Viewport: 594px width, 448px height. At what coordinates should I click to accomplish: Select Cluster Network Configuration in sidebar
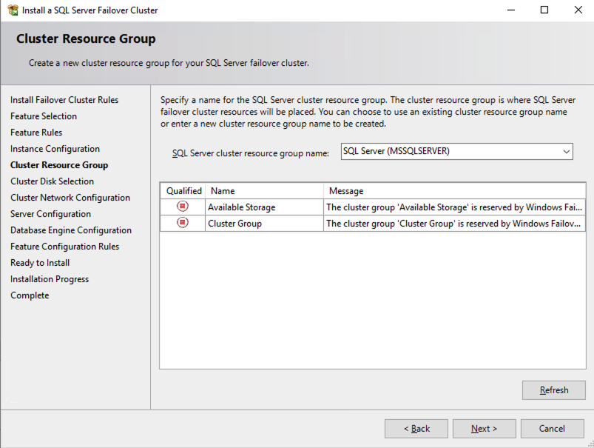point(70,198)
